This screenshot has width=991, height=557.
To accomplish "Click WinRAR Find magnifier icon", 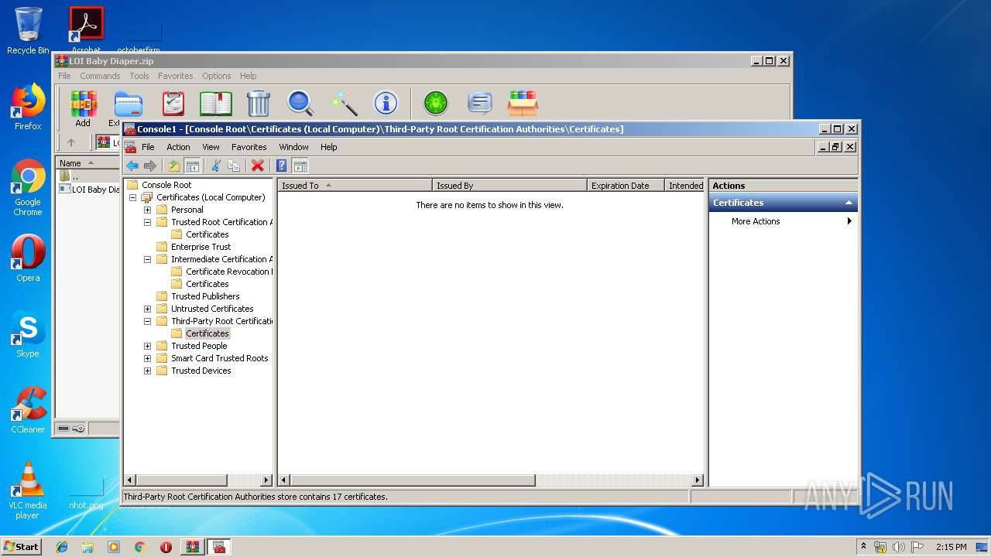I will click(300, 103).
